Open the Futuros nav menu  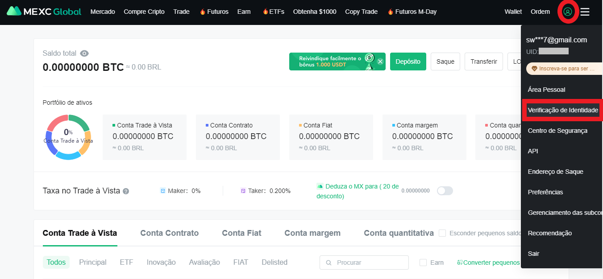pos(214,12)
